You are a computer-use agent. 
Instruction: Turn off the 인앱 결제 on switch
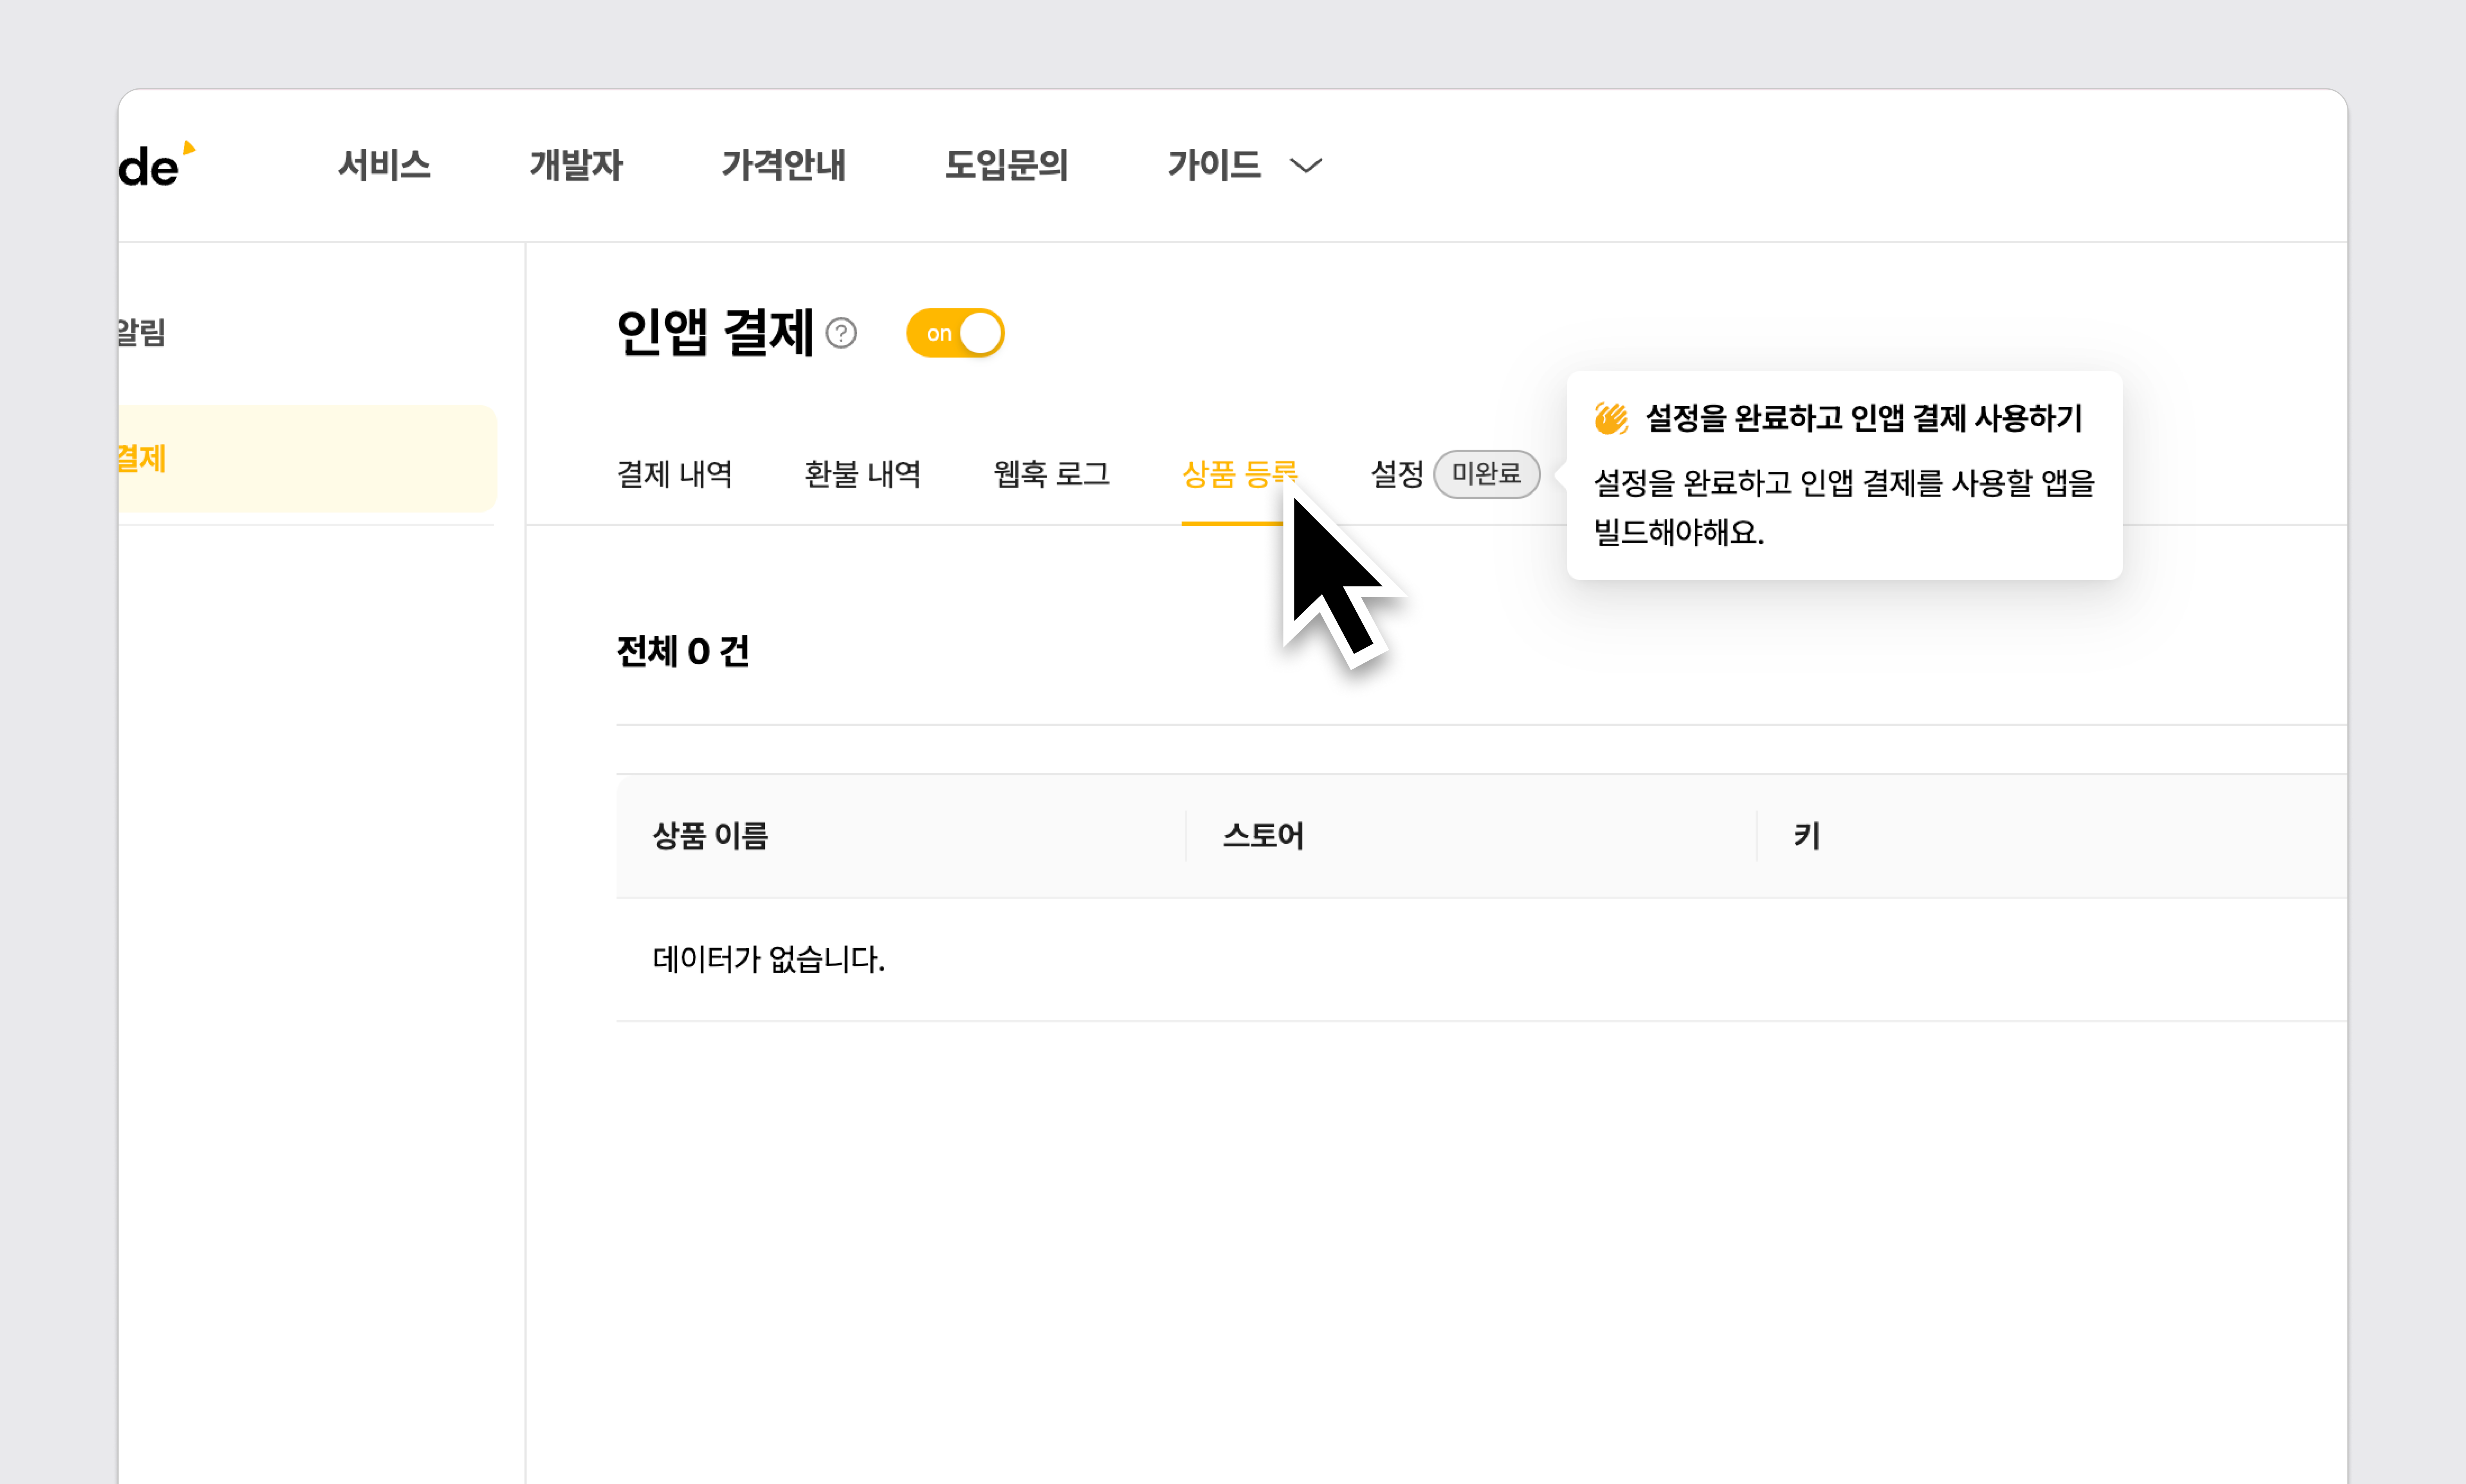click(955, 333)
